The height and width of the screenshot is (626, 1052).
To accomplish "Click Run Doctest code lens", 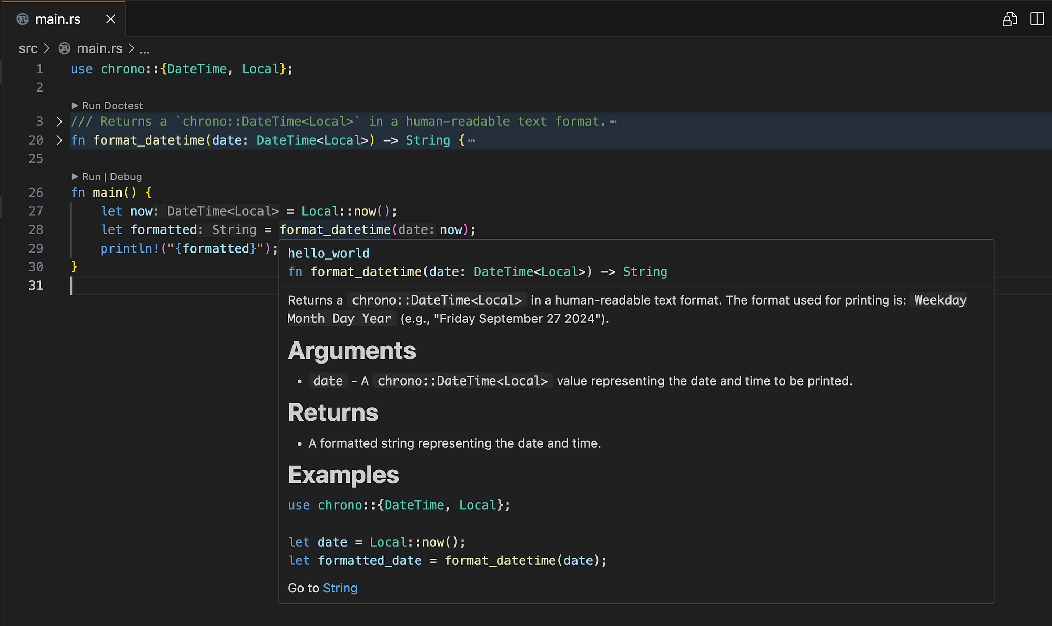I will (112, 106).
